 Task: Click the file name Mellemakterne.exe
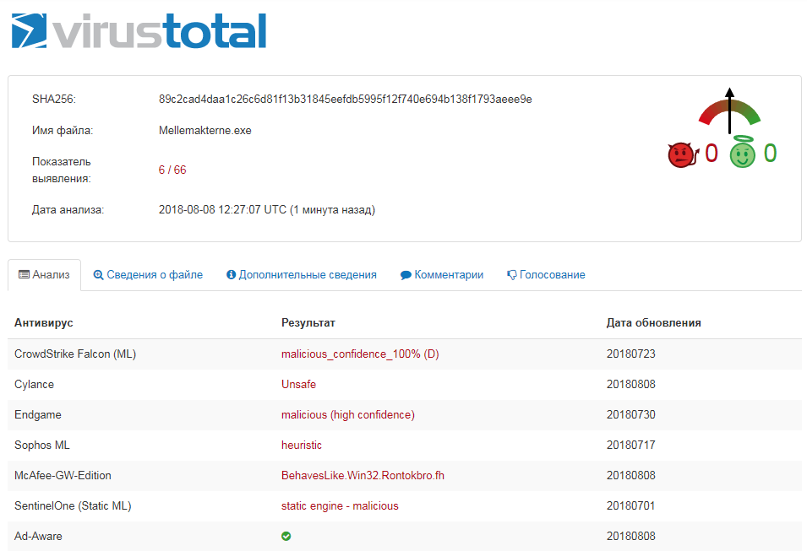[204, 131]
